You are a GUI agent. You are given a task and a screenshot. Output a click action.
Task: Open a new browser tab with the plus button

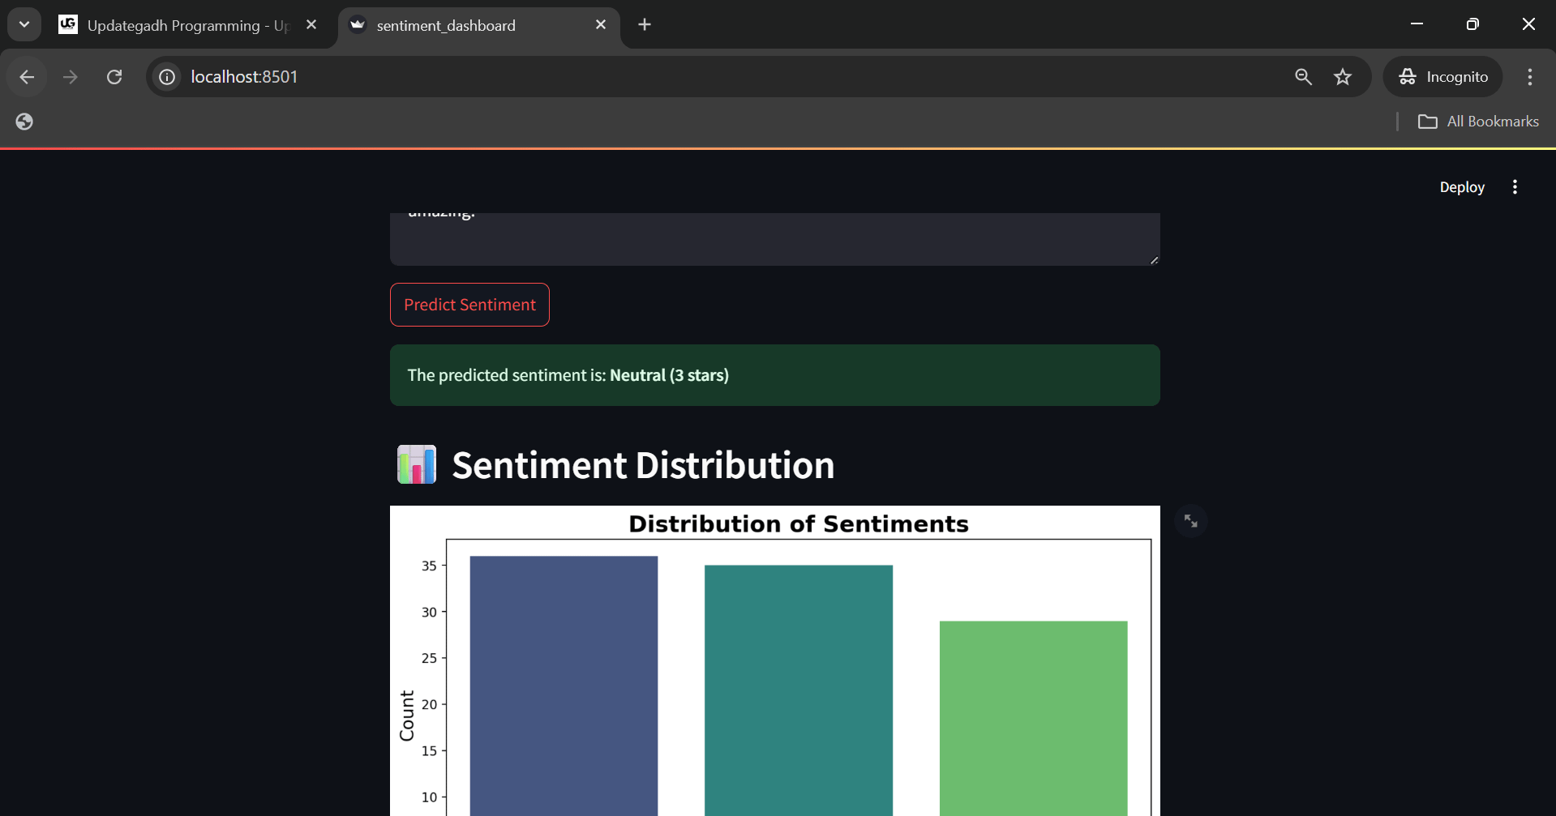(x=644, y=24)
